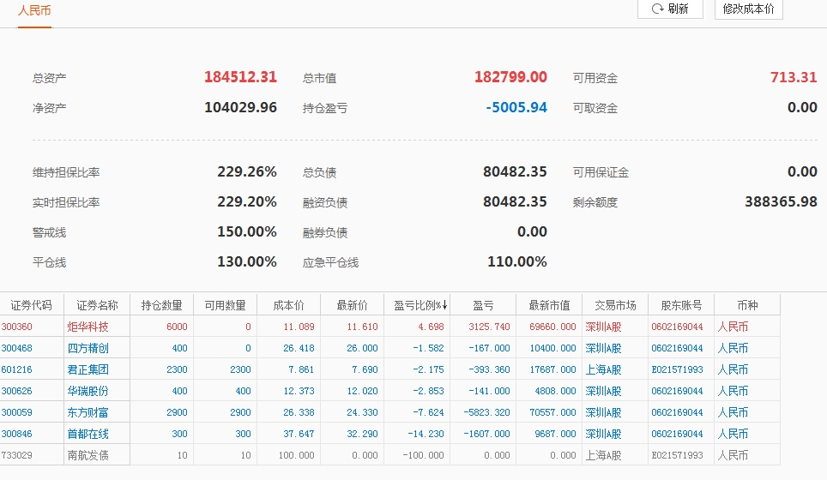
Task: Click 君正集团 market value 17687.000
Action: point(552,370)
